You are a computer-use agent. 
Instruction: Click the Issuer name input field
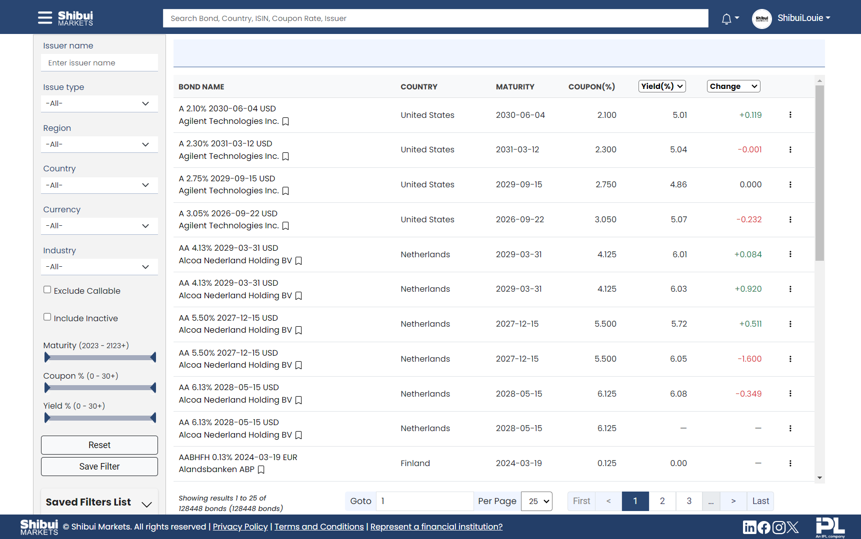point(99,63)
